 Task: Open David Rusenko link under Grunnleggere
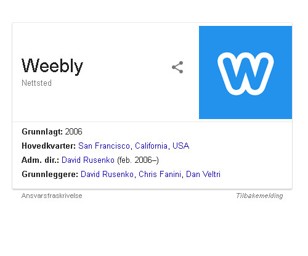(107, 174)
